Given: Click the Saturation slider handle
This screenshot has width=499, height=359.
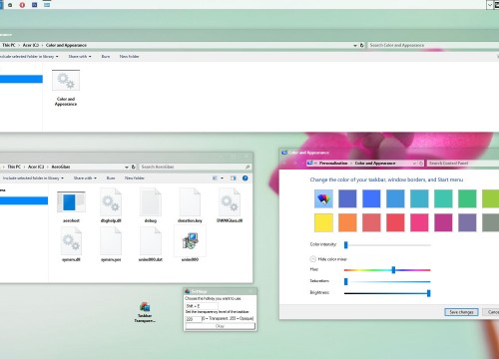Looking at the screenshot, I should pyautogui.click(x=346, y=281).
